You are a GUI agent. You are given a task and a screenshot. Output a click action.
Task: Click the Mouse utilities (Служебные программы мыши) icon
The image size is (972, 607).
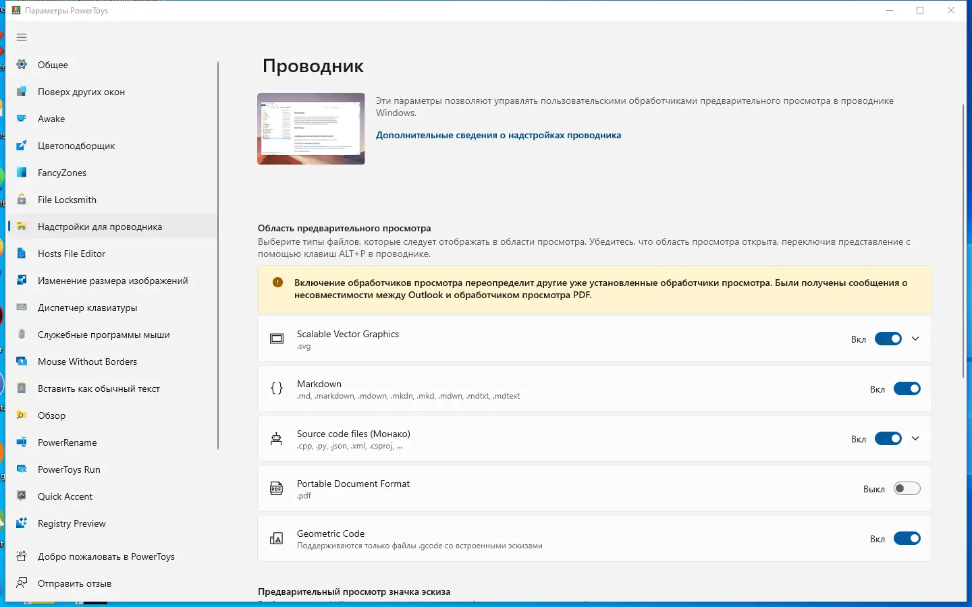coord(22,335)
